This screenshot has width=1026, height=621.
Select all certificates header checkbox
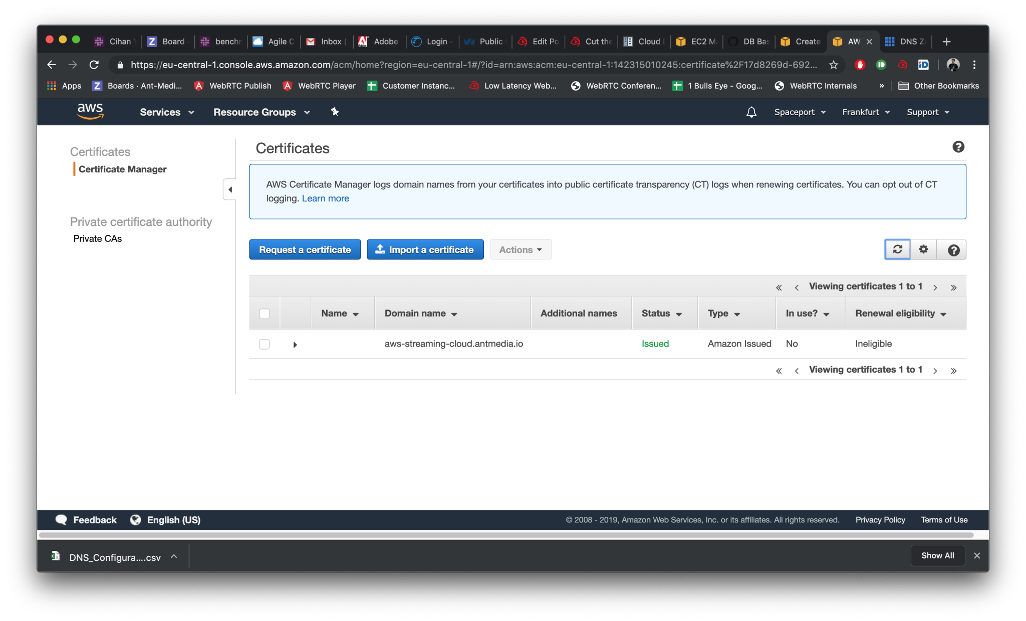pos(265,314)
